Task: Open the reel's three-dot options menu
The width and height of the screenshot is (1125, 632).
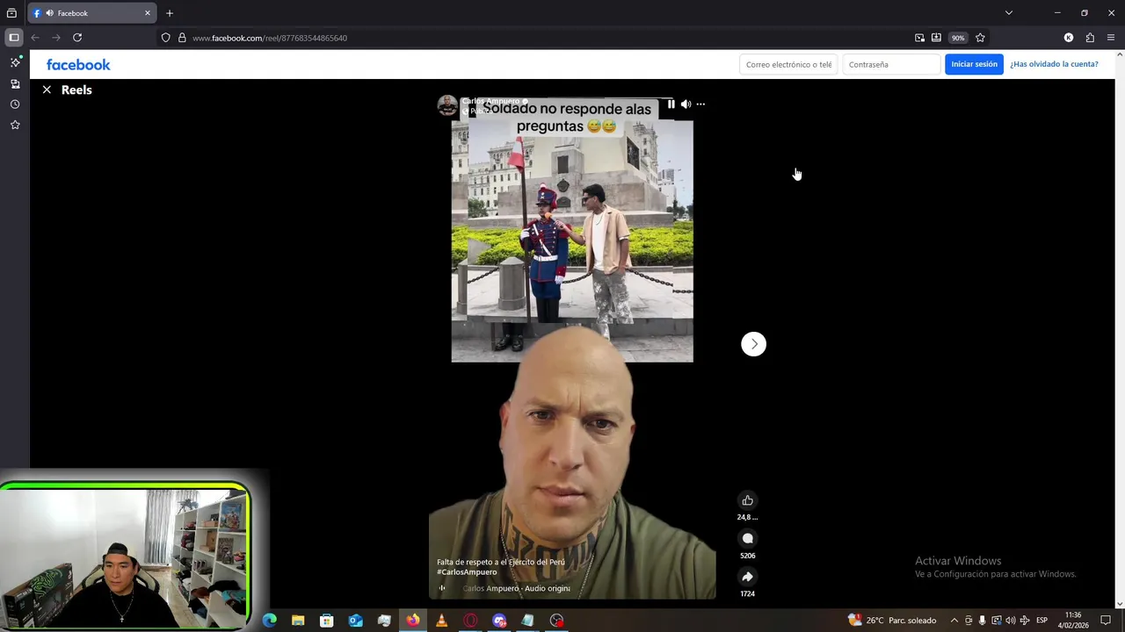Action: 700,104
